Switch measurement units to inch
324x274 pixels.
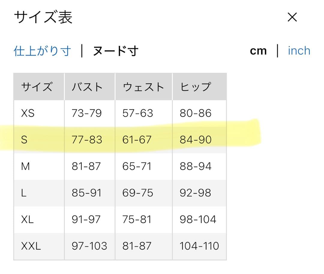299,51
